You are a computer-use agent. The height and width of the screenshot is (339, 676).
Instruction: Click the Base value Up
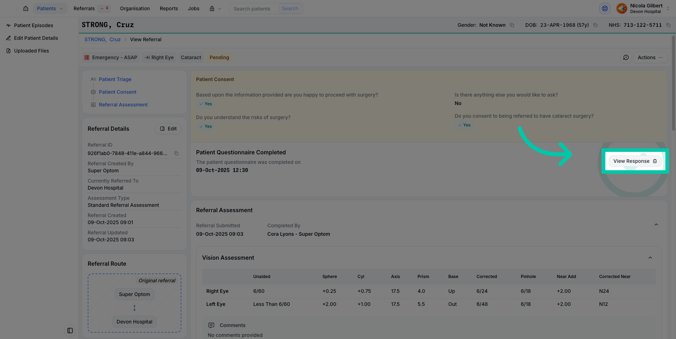pyautogui.click(x=451, y=291)
